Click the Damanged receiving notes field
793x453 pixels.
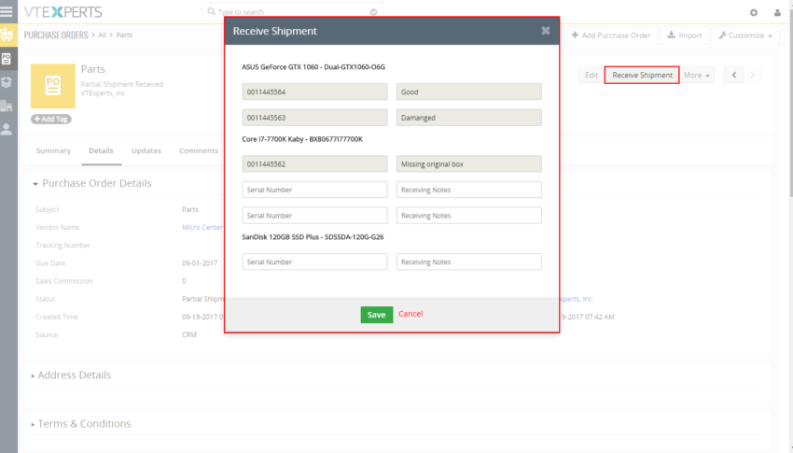pyautogui.click(x=469, y=118)
